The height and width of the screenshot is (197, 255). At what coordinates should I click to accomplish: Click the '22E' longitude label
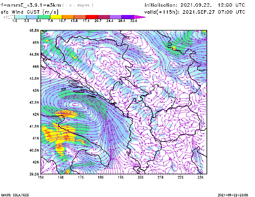[181, 177]
